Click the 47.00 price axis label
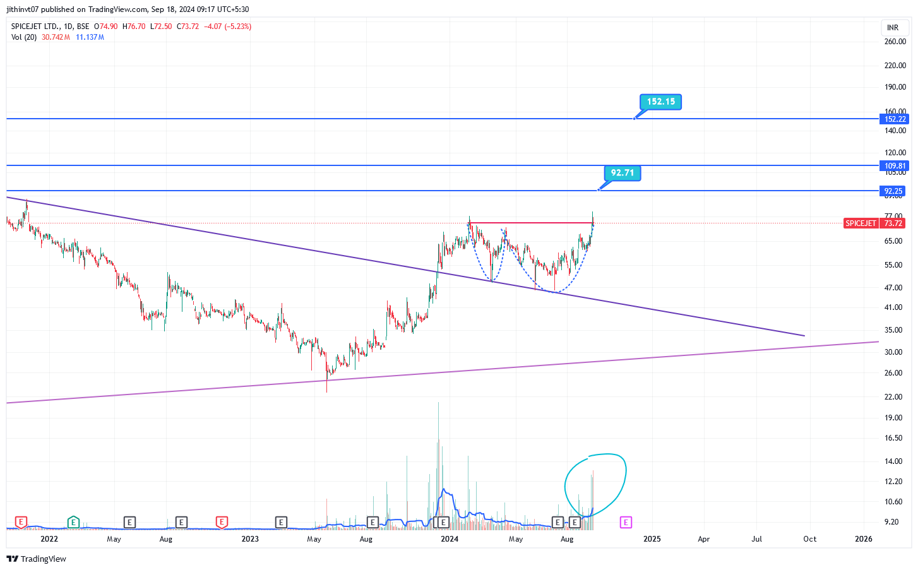This screenshot has height=570, width=918. click(893, 288)
